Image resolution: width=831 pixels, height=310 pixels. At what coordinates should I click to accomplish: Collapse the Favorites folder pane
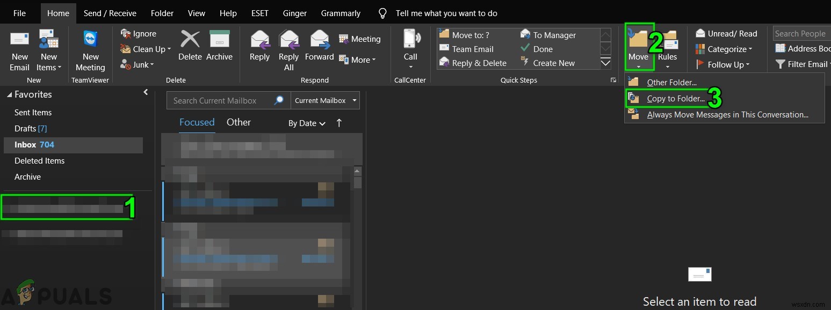coord(145,92)
